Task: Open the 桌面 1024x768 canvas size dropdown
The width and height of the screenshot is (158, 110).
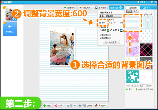Action: pyautogui.click(x=110, y=16)
